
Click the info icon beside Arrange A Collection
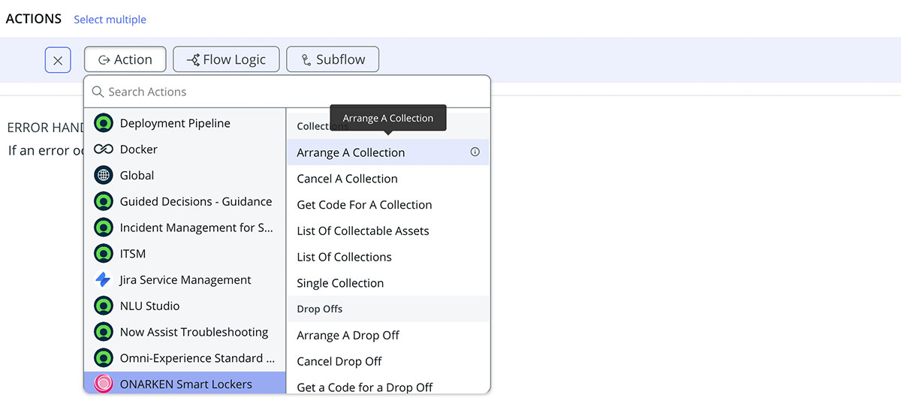coord(475,152)
